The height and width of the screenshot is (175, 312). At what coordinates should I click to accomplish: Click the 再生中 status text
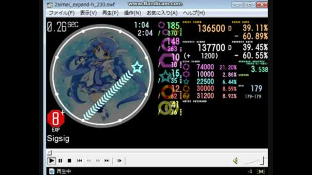[64, 171]
